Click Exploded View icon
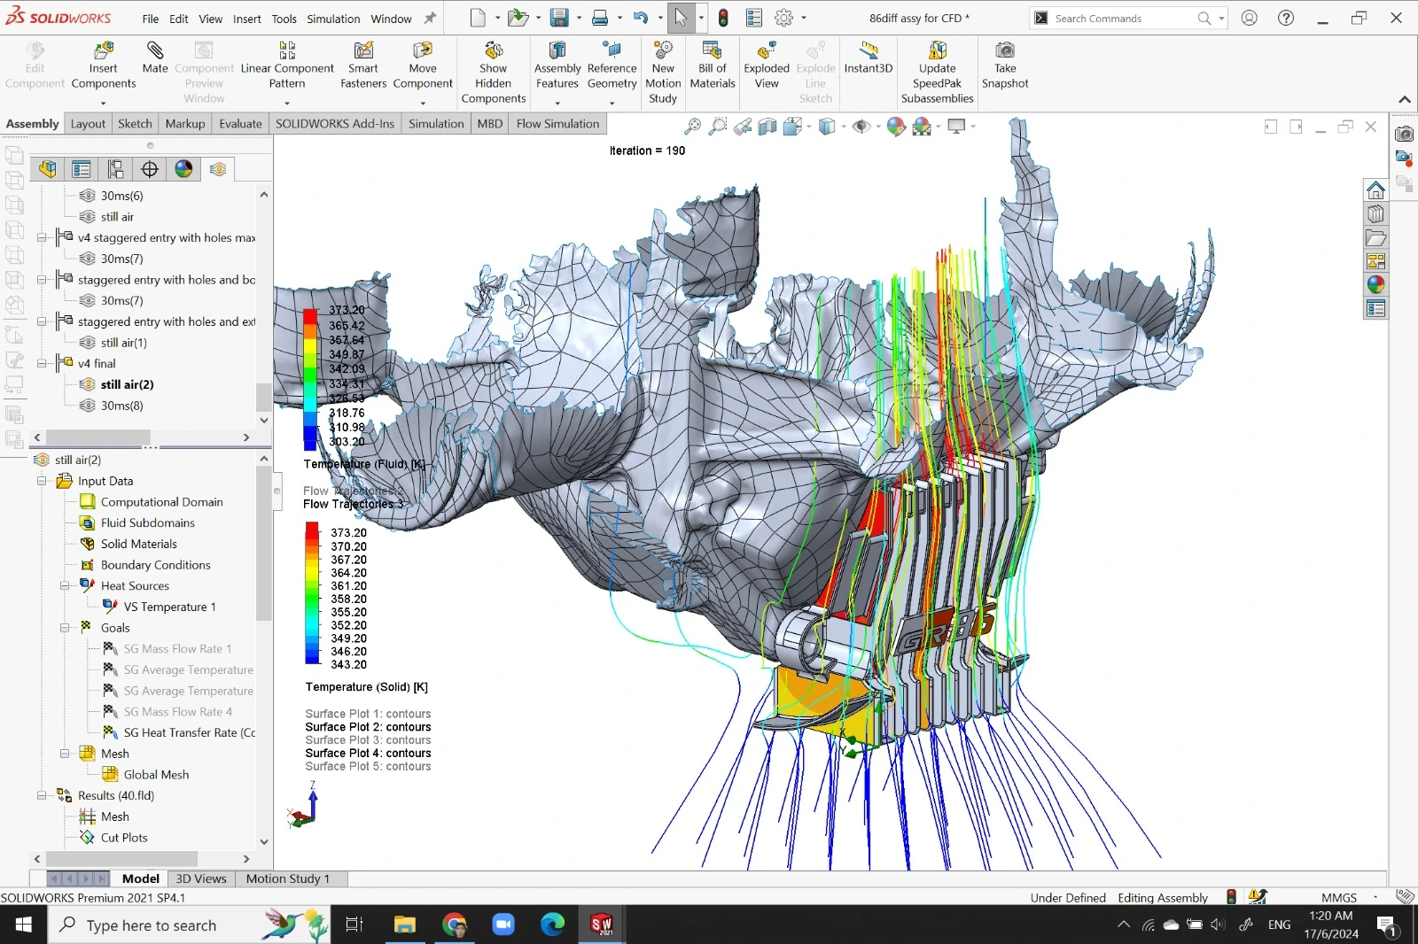This screenshot has width=1418, height=944. click(767, 51)
